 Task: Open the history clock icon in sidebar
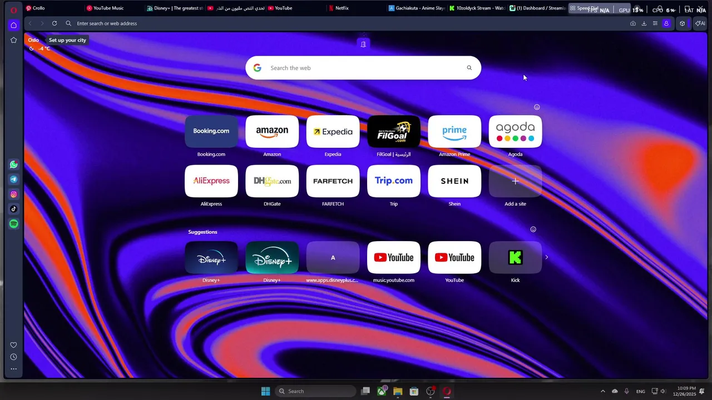click(x=13, y=357)
